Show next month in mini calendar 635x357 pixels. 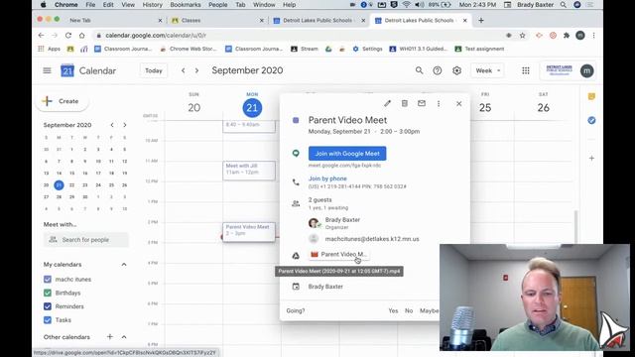pyautogui.click(x=125, y=125)
